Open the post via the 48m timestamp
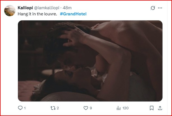 (67, 8)
